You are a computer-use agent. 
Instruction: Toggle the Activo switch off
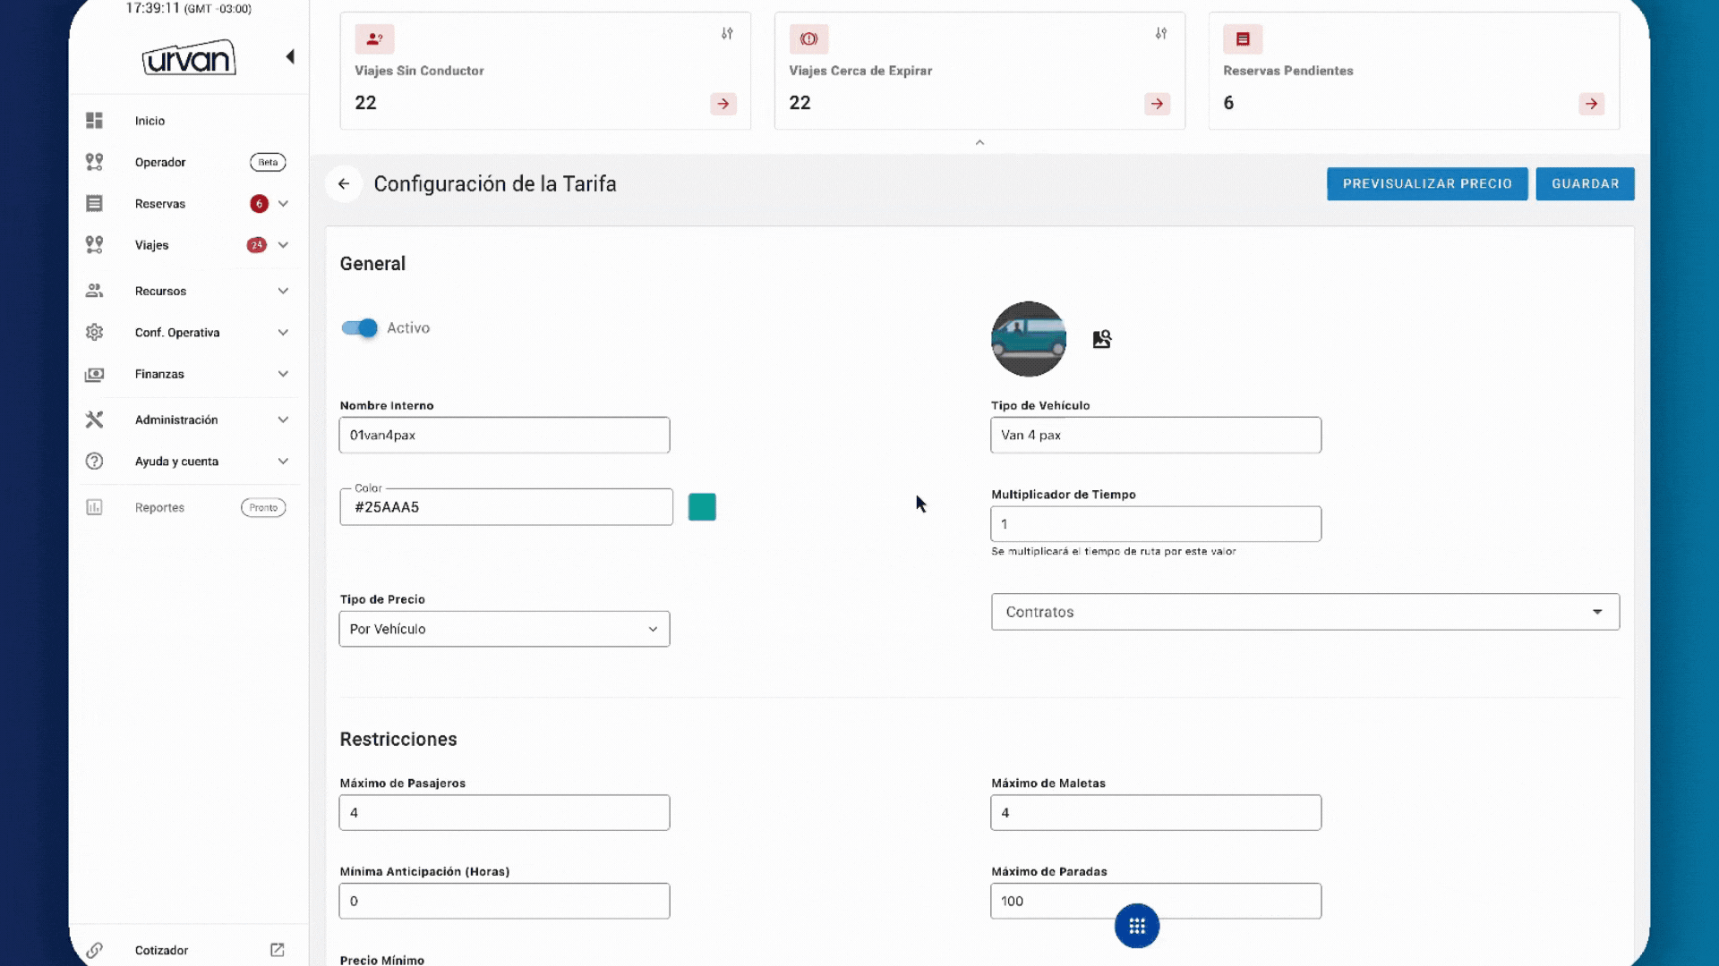(360, 328)
